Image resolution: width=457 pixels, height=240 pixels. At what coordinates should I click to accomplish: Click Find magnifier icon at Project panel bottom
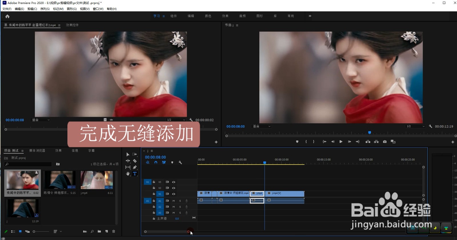click(x=92, y=231)
